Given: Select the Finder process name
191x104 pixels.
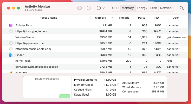Looking at the screenshot, I should [20, 55].
